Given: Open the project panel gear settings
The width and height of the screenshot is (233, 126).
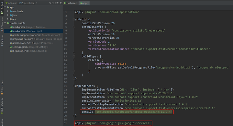Looking at the screenshot, I should [57, 3].
